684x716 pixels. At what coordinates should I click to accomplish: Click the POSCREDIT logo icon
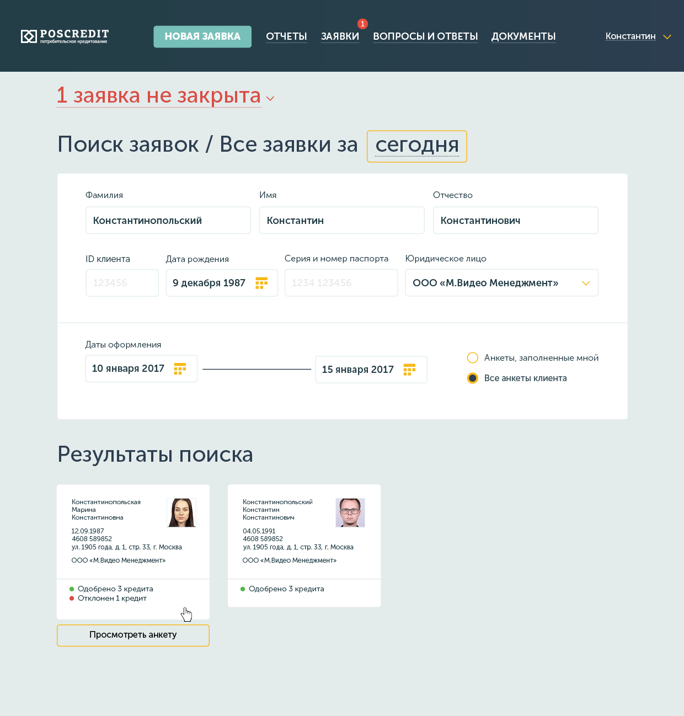(x=29, y=36)
